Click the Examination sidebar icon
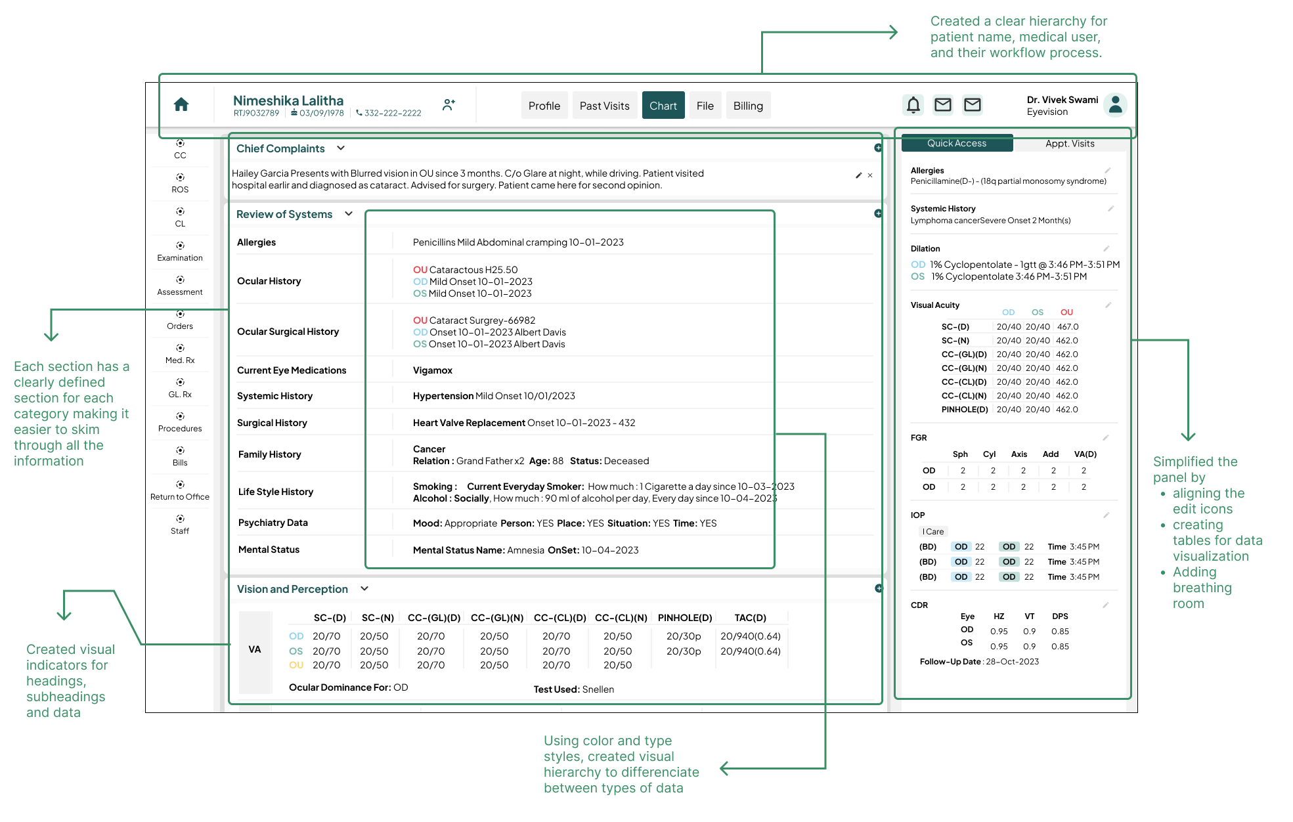Viewport: 1293px width, 822px height. coord(180,246)
